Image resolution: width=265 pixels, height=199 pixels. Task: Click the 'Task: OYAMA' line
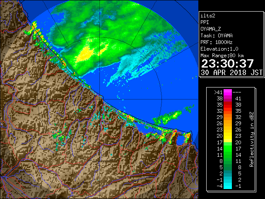coord(217,36)
